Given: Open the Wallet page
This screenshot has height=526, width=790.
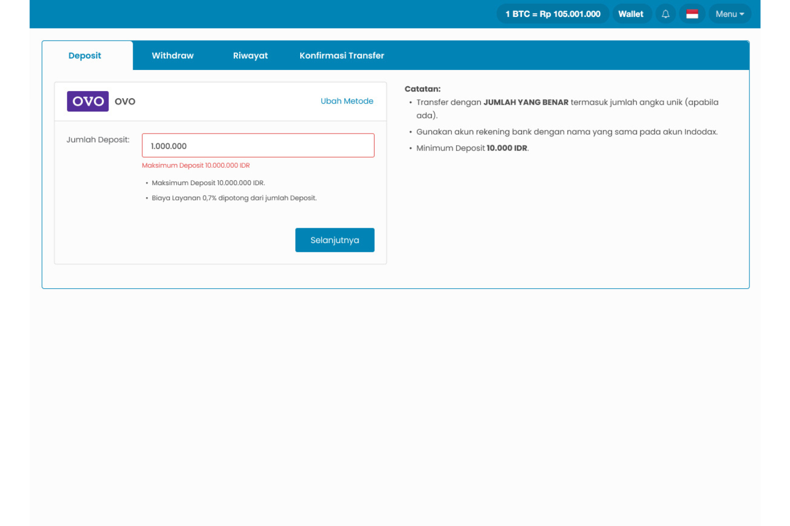Looking at the screenshot, I should (631, 14).
